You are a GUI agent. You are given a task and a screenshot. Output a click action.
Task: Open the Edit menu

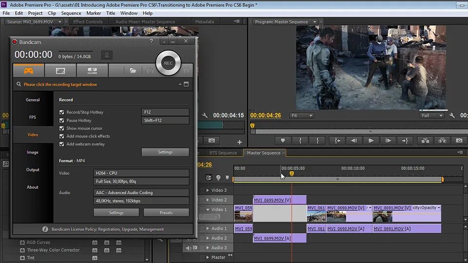[x=19, y=13]
